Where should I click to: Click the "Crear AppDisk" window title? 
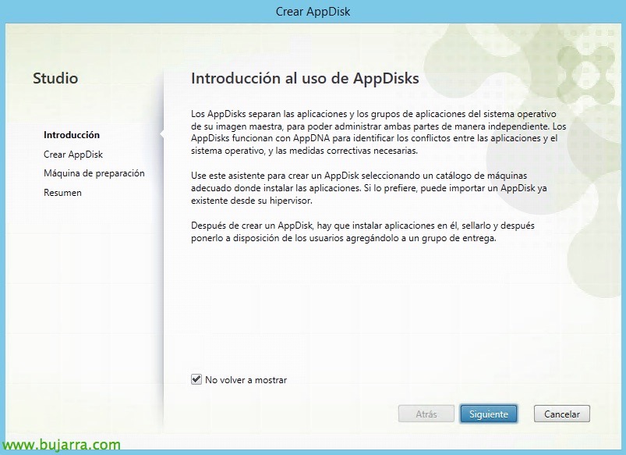pos(313,12)
